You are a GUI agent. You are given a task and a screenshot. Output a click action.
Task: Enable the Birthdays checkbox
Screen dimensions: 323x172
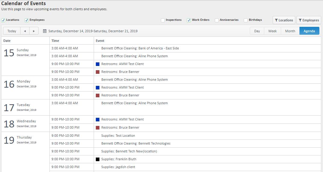pos(246,20)
